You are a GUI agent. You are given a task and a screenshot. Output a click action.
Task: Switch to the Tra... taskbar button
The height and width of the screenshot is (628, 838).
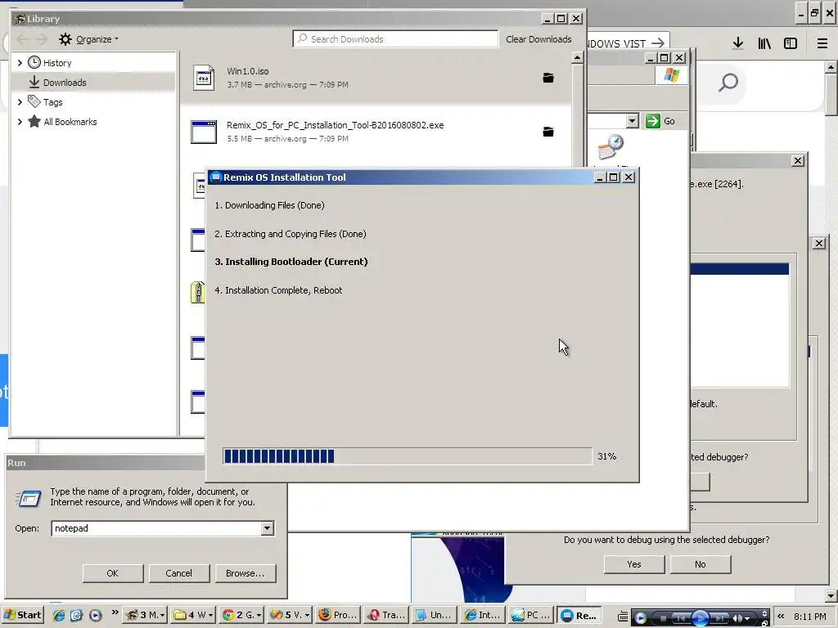(x=386, y=615)
